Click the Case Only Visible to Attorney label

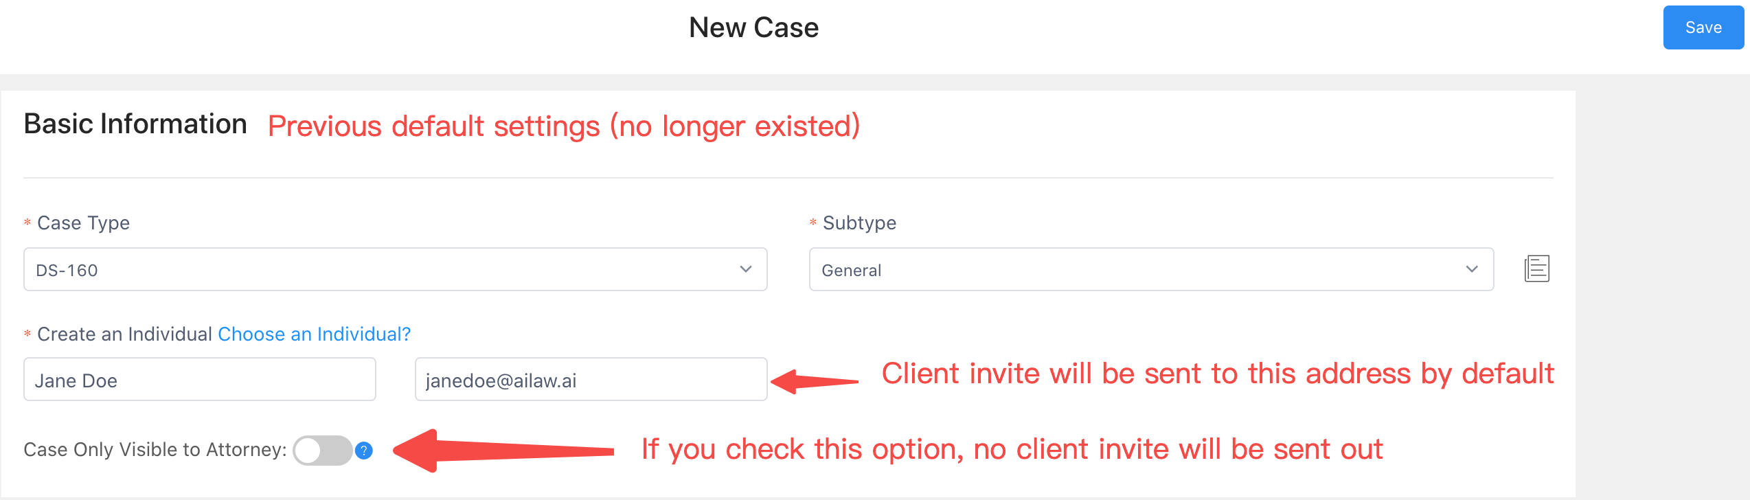(x=155, y=450)
